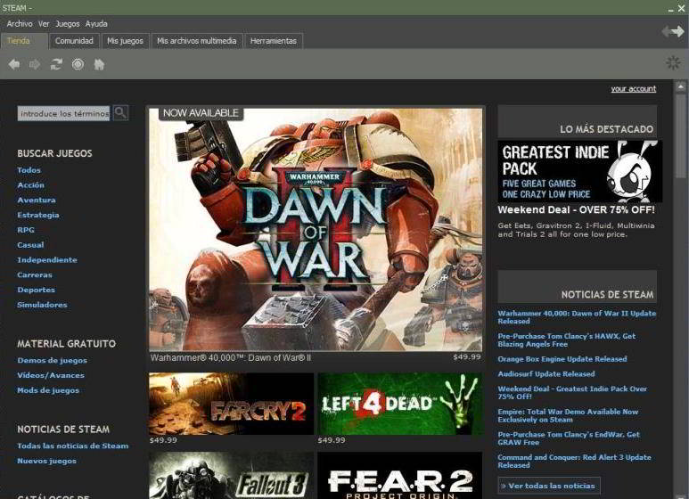Viewport: 689px width, 499px height.
Task: Click the home icon in toolbar
Action: pyautogui.click(x=99, y=64)
